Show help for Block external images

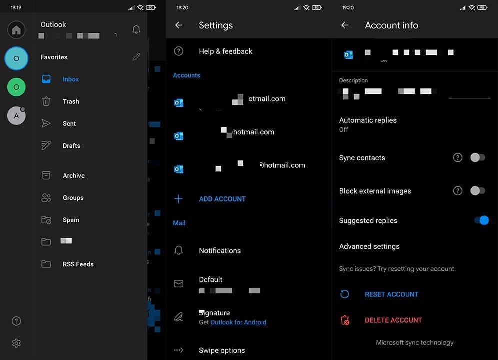457,191
